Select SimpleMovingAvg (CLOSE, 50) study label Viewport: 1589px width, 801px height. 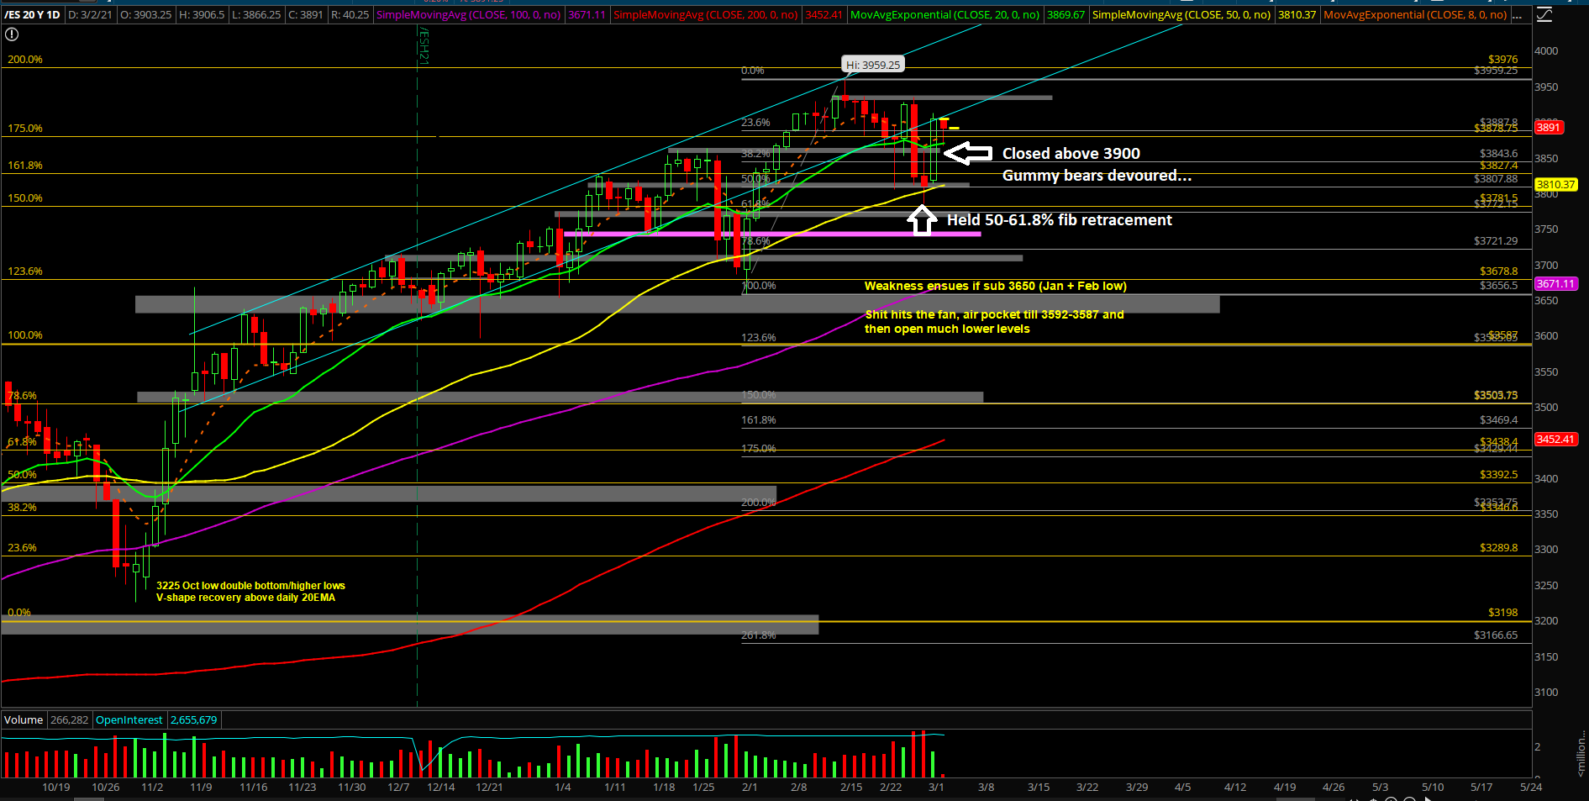[x=1181, y=15]
